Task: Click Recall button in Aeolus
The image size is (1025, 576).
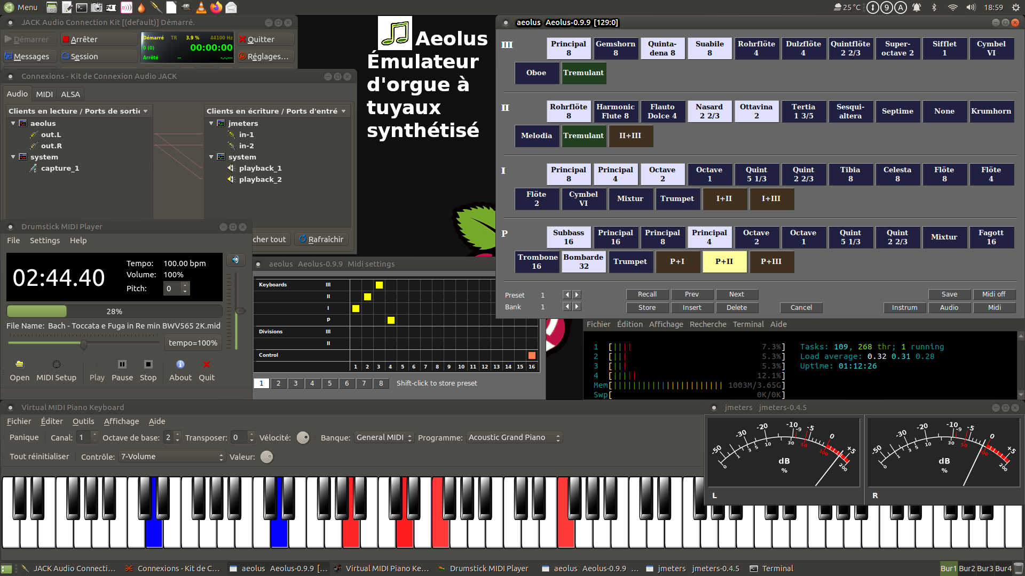Action: click(x=647, y=294)
